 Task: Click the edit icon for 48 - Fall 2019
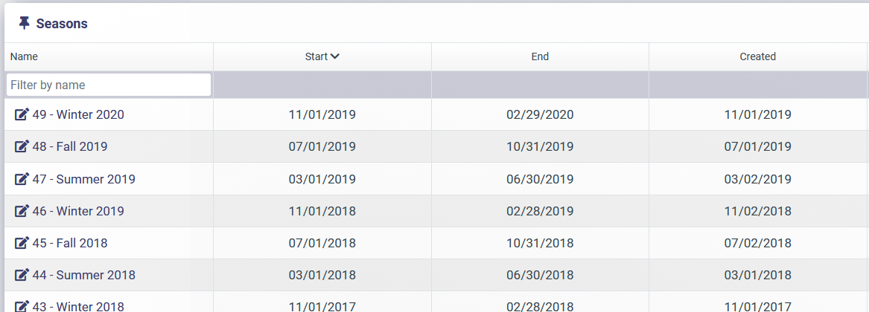22,146
